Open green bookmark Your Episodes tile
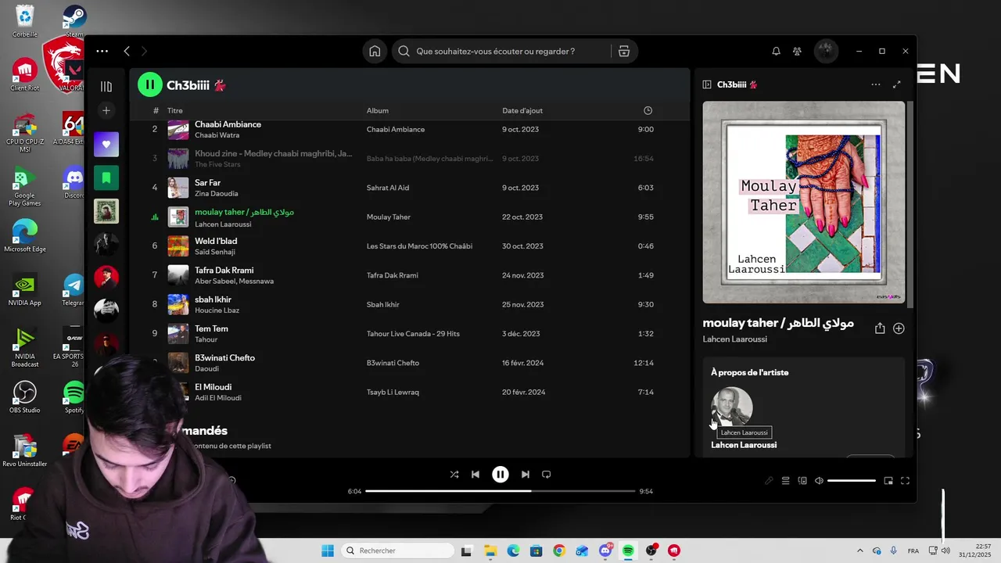 (x=106, y=178)
